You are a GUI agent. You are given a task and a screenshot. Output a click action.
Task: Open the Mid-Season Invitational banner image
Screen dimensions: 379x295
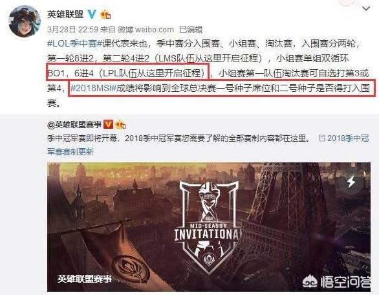pyautogui.click(x=209, y=227)
